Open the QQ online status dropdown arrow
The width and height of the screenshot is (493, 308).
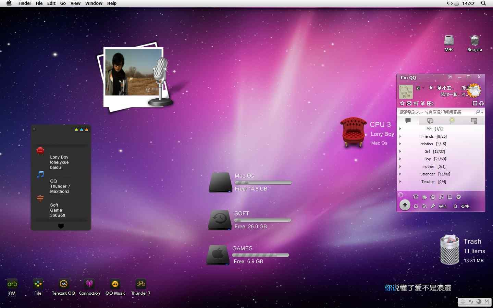tap(423, 88)
